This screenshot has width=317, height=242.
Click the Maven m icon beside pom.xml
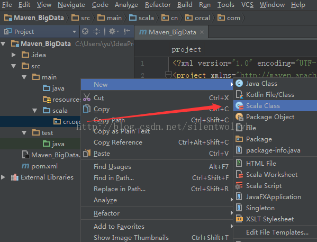tap(25, 166)
